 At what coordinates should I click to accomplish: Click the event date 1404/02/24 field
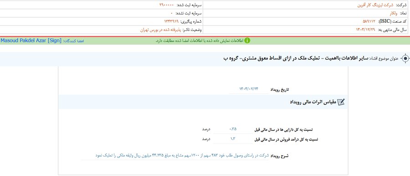(x=249, y=89)
